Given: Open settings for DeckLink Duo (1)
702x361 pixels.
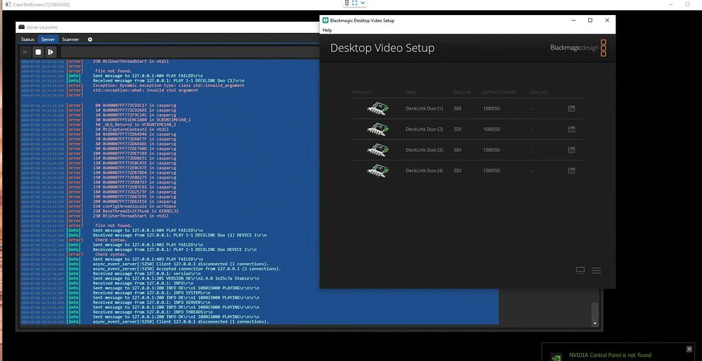Looking at the screenshot, I should (571, 108).
